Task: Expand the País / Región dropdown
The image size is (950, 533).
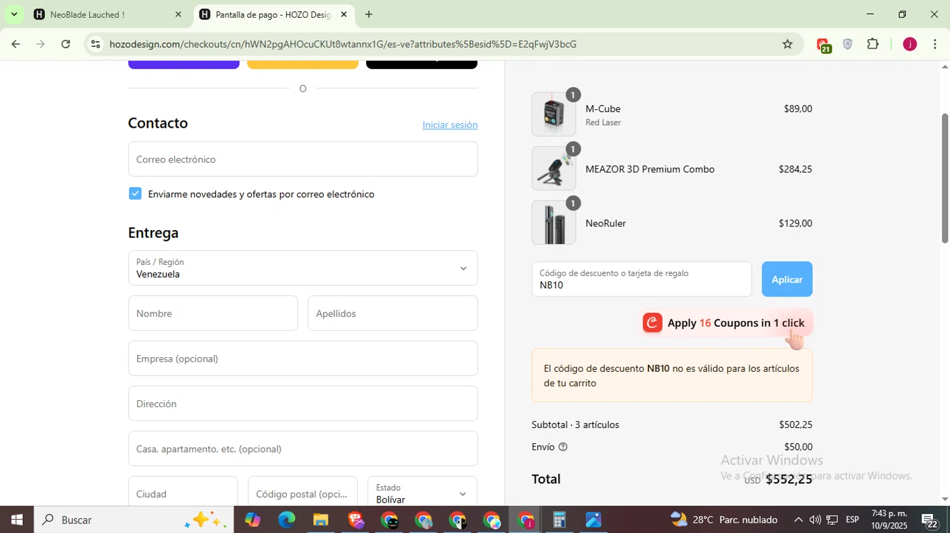Action: point(303,268)
